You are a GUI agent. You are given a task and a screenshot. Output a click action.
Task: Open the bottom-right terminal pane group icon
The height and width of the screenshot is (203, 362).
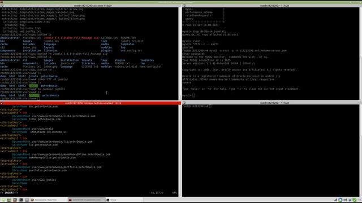(x=184, y=103)
